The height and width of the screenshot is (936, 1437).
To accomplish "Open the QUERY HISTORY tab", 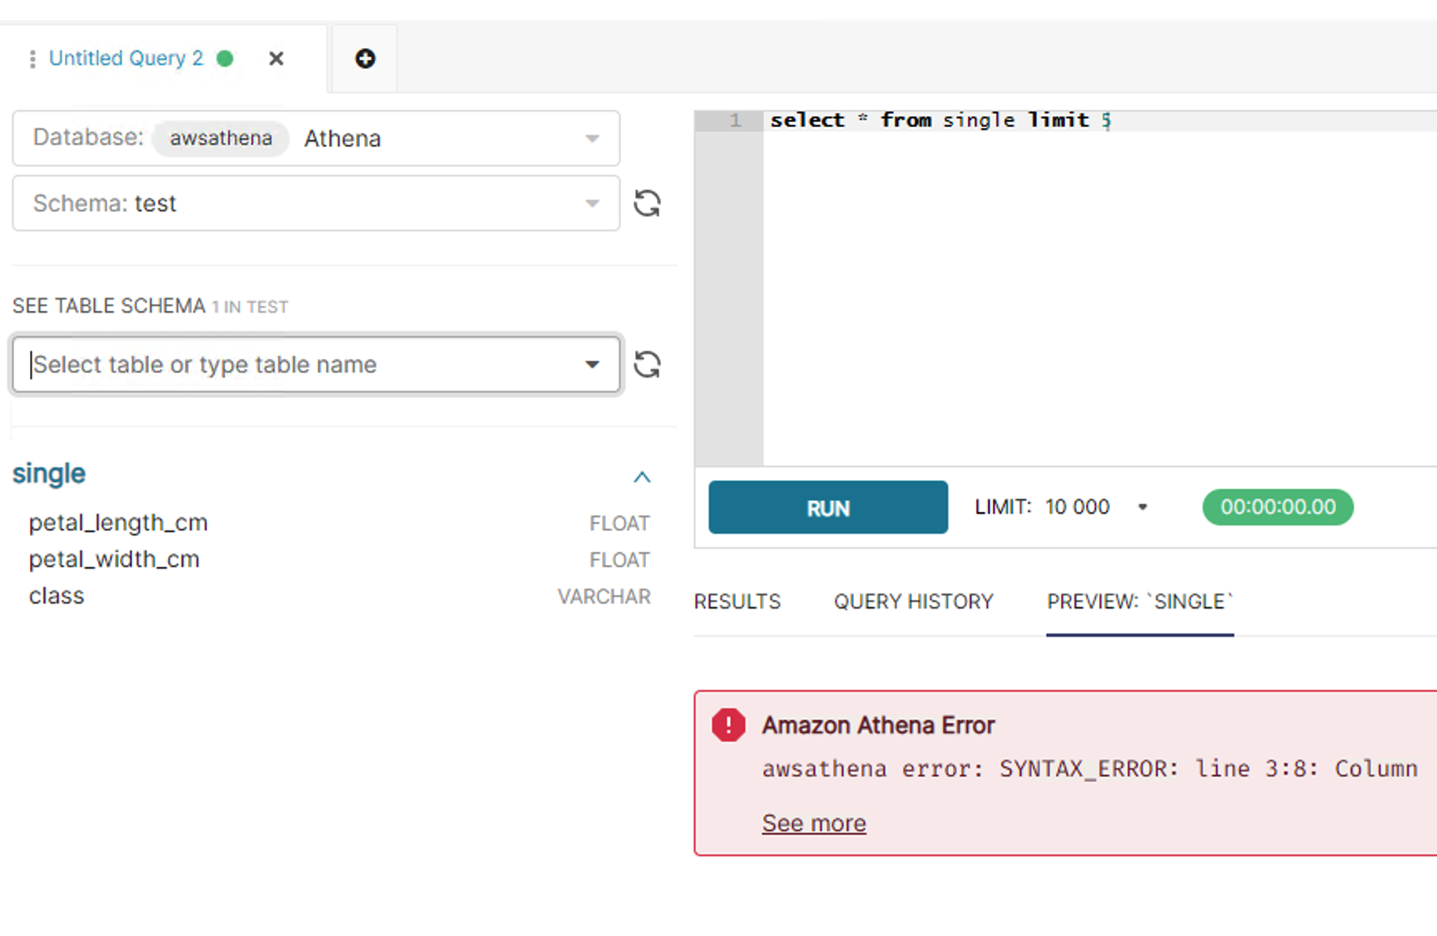I will coord(913,601).
